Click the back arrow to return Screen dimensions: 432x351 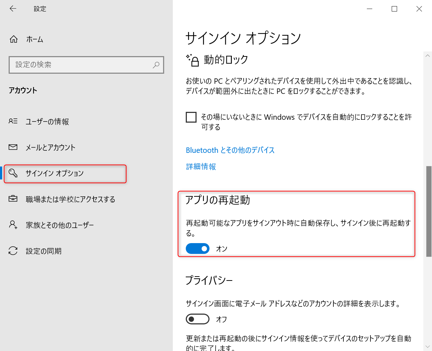13,8
